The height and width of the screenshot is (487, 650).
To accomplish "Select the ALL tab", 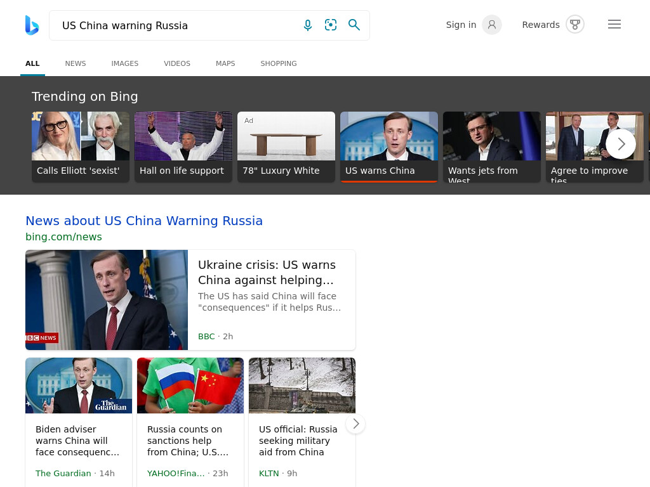I will [32, 63].
